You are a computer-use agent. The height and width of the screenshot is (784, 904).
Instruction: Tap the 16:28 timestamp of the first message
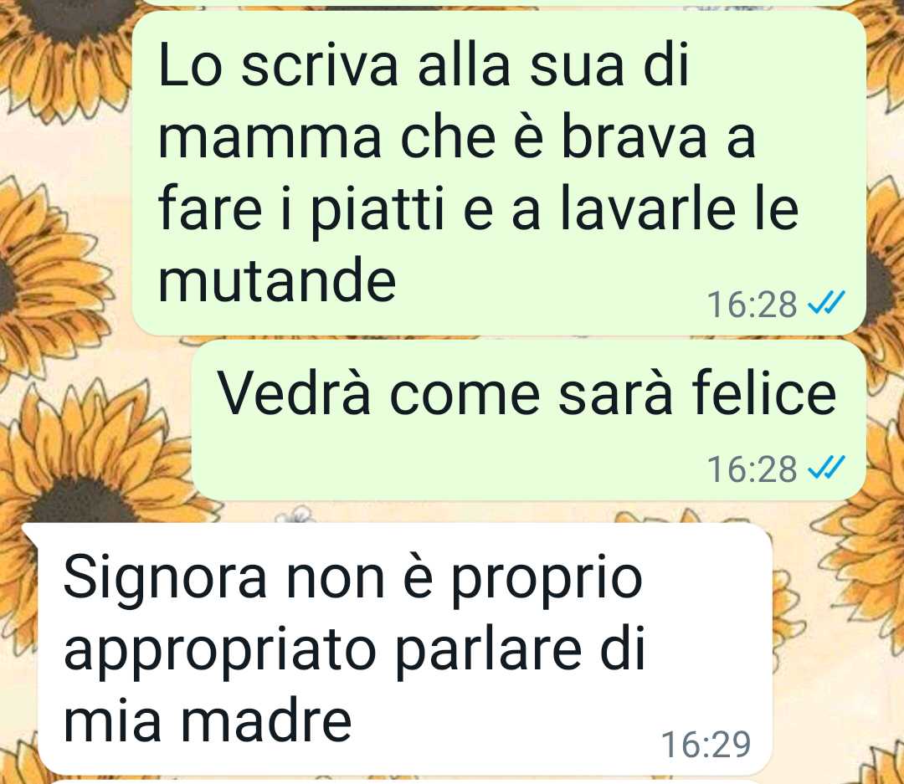tap(752, 305)
